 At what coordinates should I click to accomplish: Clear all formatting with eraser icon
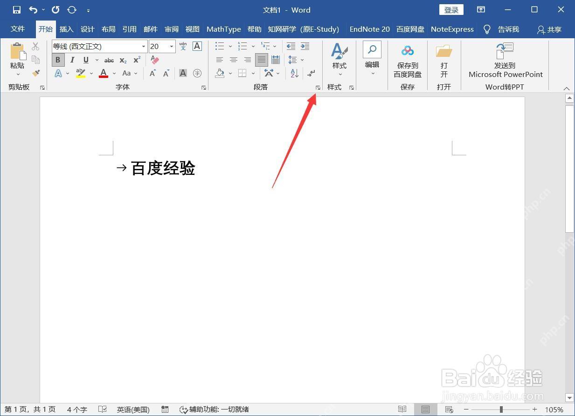tap(155, 60)
